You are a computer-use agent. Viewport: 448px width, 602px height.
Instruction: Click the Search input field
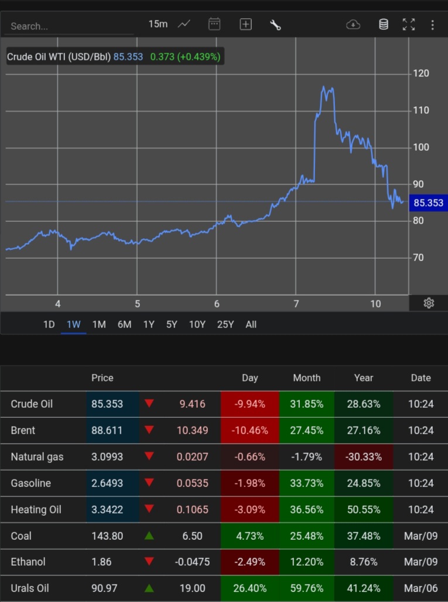click(69, 26)
